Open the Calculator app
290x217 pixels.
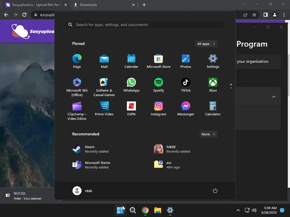tap(213, 109)
